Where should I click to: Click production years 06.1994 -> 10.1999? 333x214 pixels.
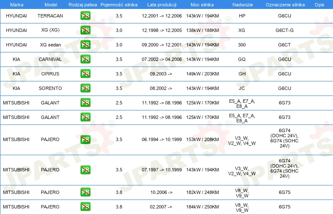point(162,139)
